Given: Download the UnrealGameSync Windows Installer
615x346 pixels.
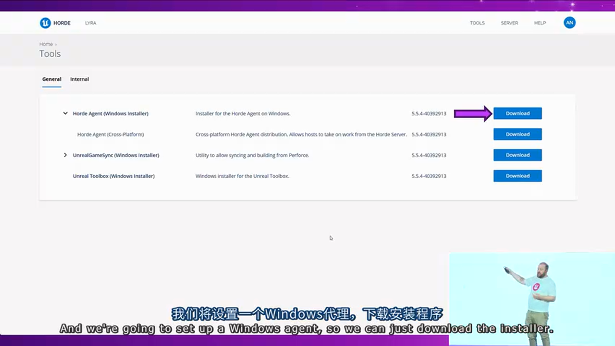Looking at the screenshot, I should [x=517, y=155].
